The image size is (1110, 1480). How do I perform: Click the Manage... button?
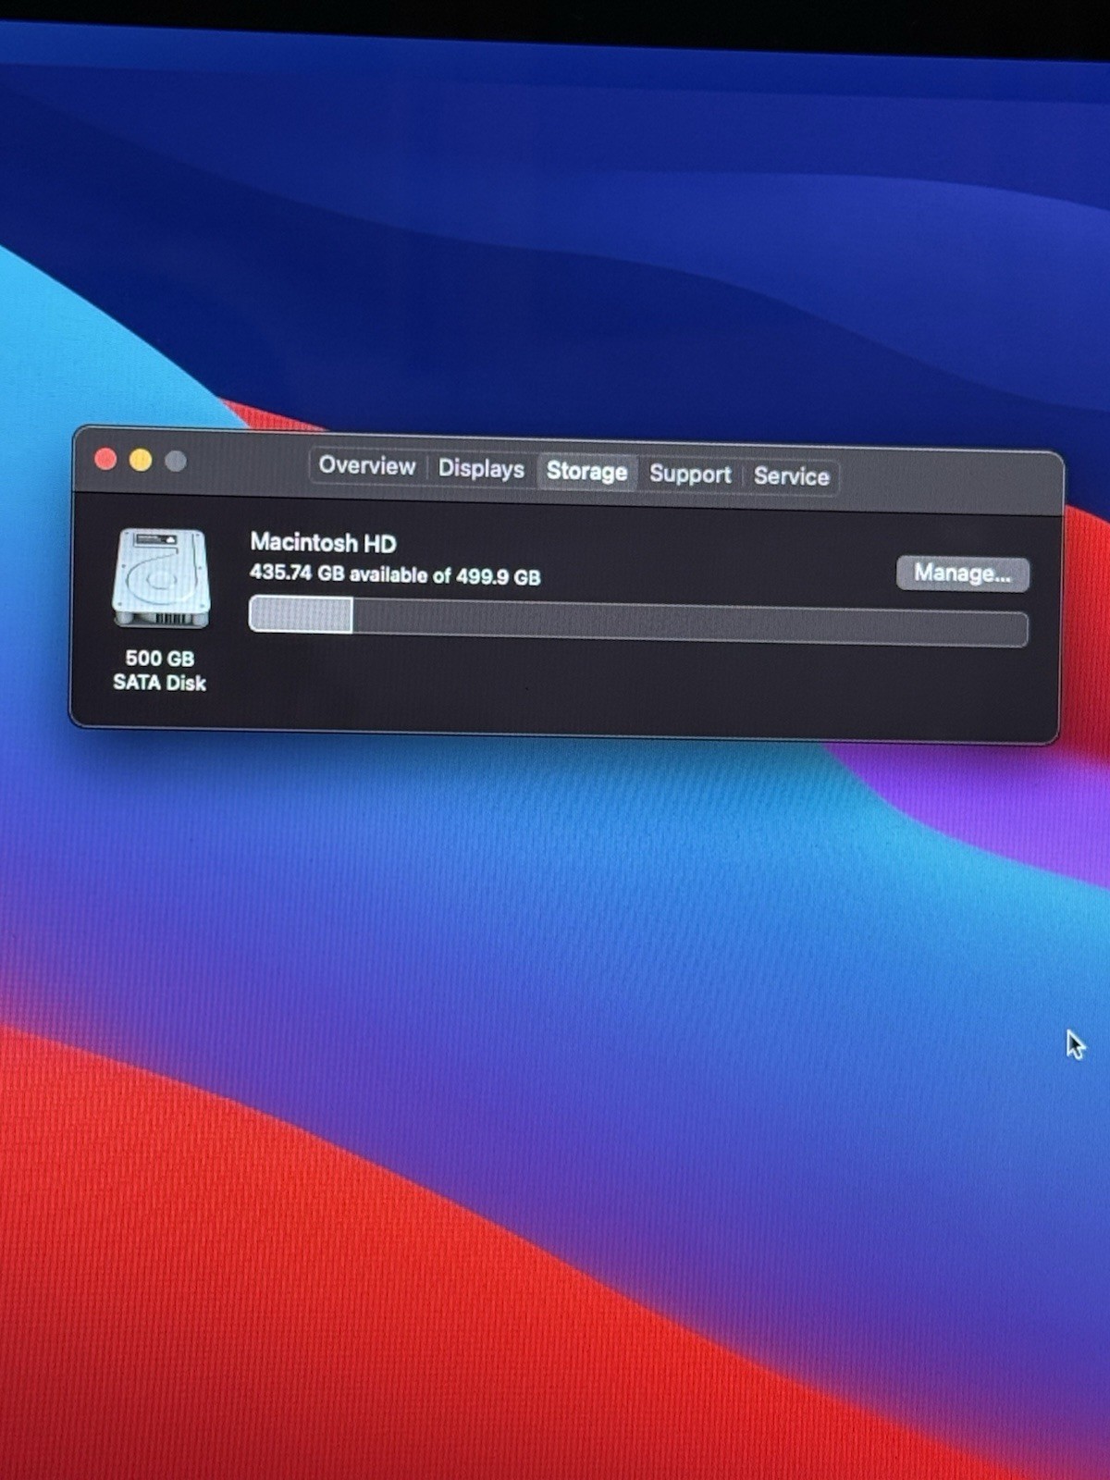click(x=962, y=573)
